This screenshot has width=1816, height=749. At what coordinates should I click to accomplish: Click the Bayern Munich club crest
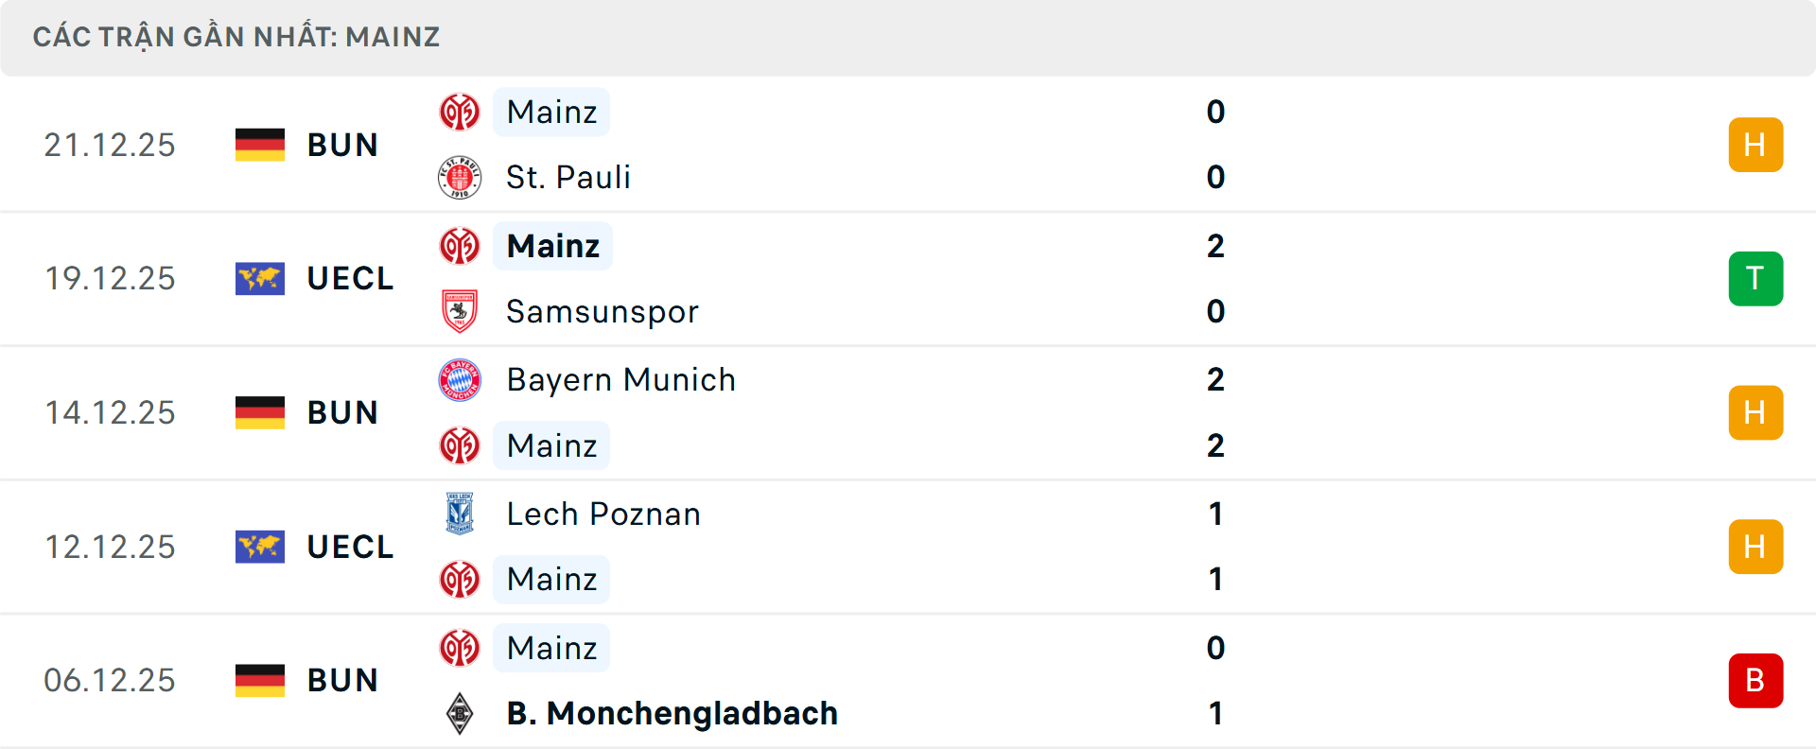point(460,380)
